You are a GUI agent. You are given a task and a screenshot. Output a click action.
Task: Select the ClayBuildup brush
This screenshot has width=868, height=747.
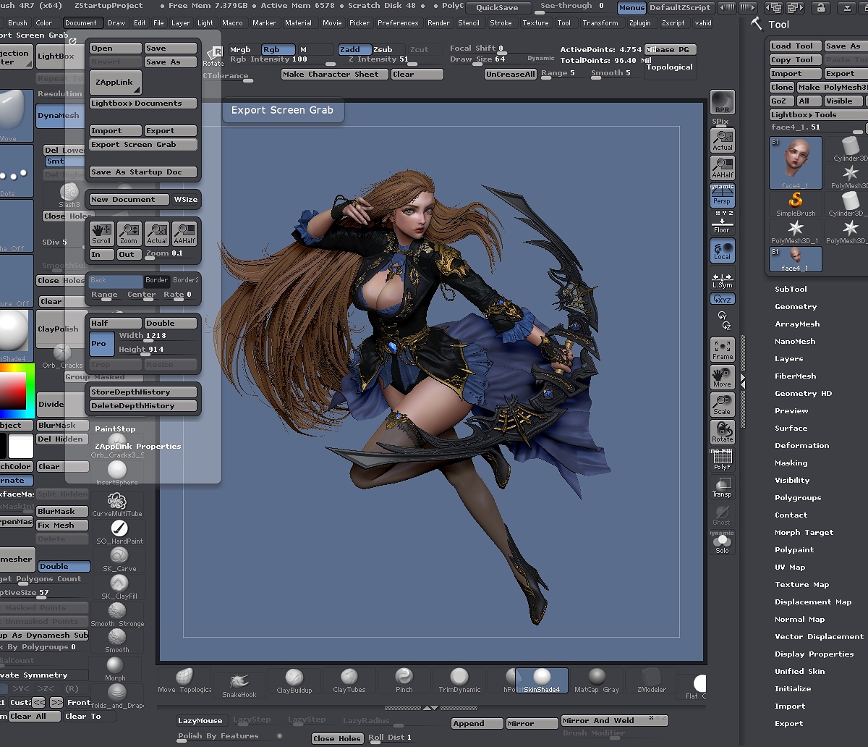point(294,680)
